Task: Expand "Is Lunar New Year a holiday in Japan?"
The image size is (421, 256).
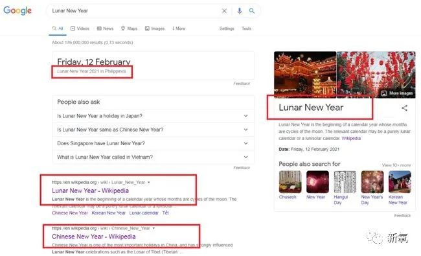Action: pos(153,116)
